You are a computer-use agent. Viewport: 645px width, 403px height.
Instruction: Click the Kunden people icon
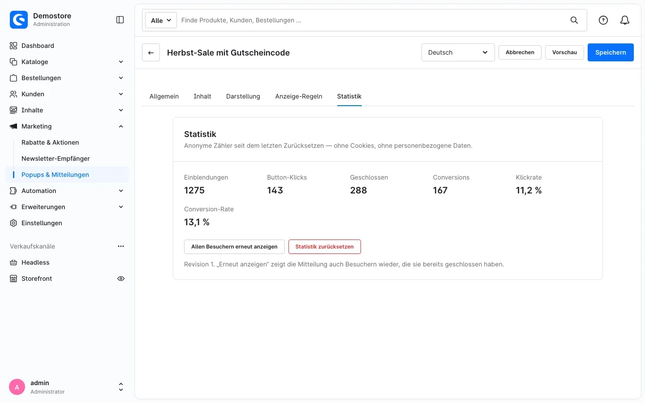[x=13, y=94]
